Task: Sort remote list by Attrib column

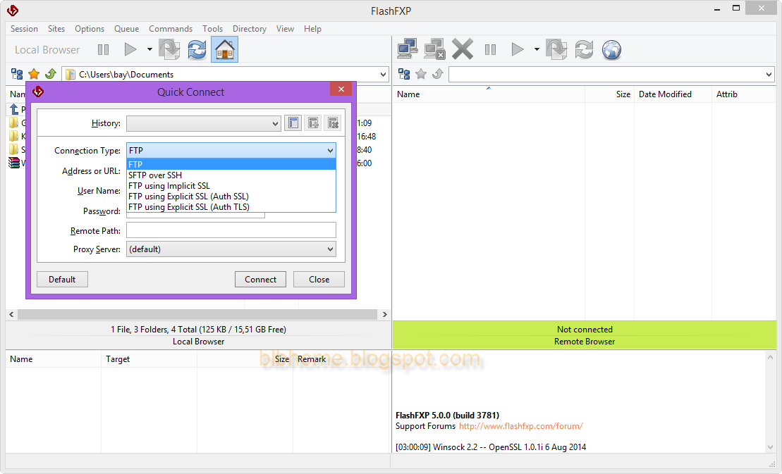Action: (x=744, y=94)
